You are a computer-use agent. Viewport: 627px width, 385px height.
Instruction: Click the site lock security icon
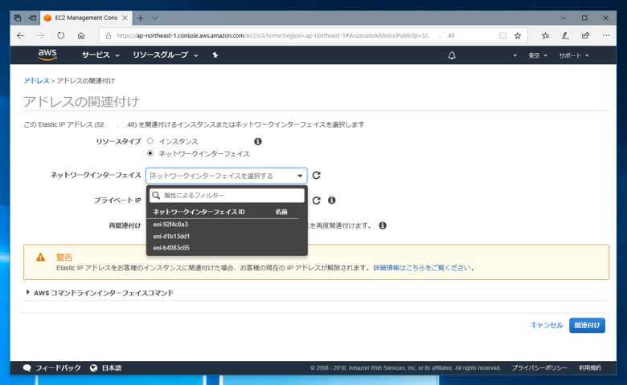[x=108, y=35]
